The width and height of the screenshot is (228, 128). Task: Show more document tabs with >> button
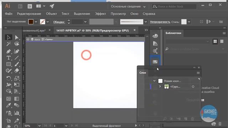[x=146, y=30]
